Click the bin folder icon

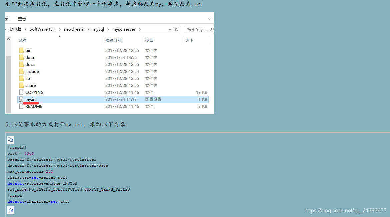coord(21,50)
